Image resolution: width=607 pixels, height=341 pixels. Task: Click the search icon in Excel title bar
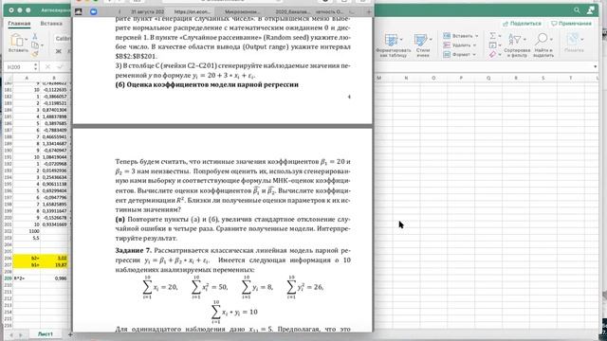pos(577,10)
